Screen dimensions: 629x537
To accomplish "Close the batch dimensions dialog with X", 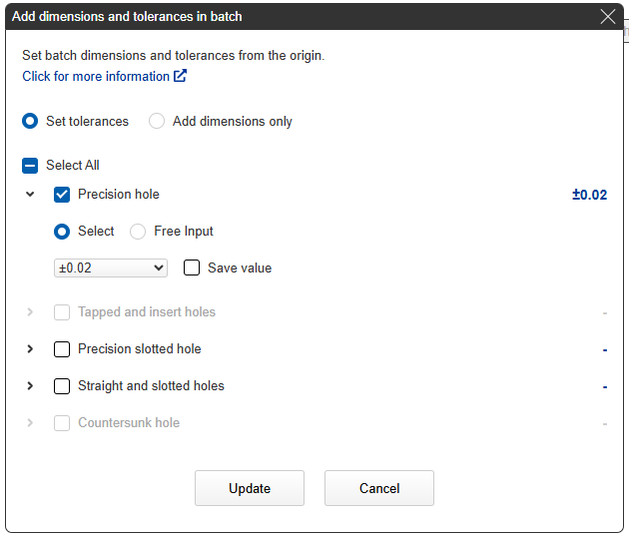I will (607, 16).
